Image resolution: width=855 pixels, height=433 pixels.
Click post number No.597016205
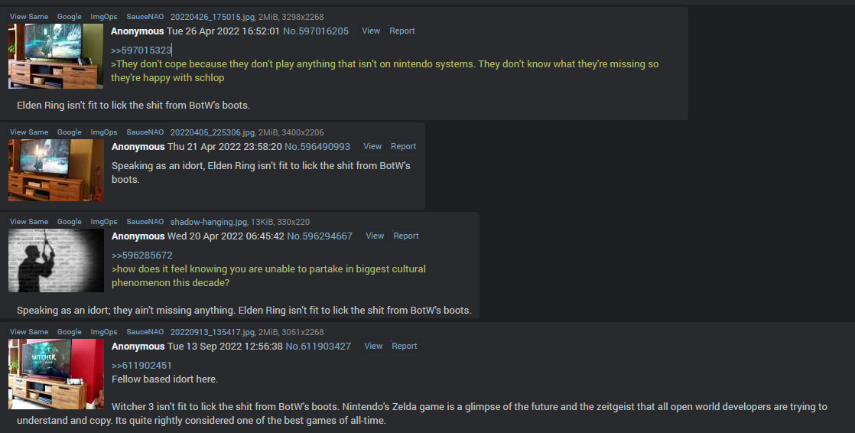[x=316, y=31]
